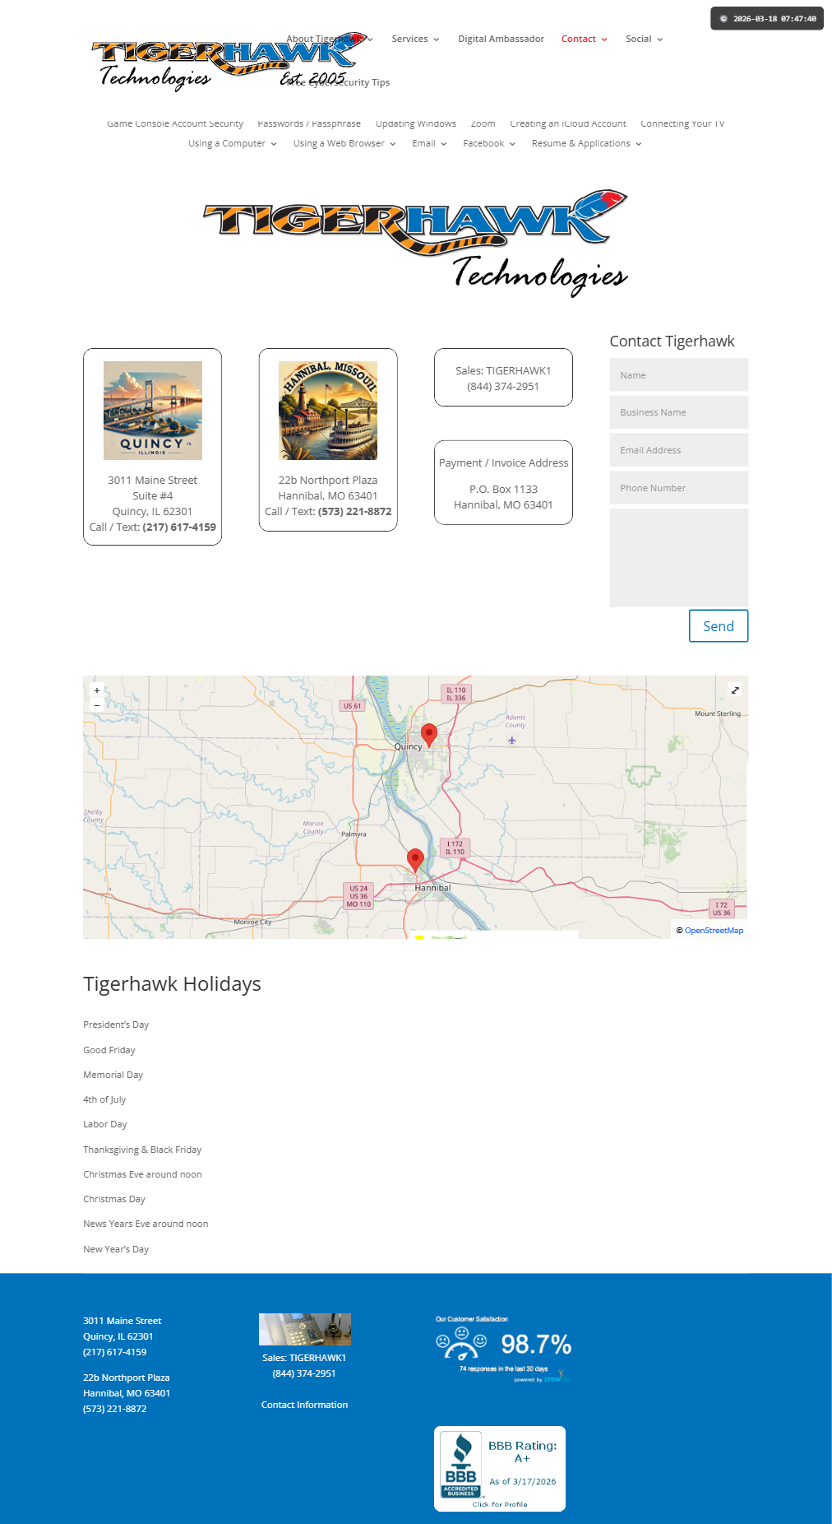Expand the Services menu

(415, 39)
